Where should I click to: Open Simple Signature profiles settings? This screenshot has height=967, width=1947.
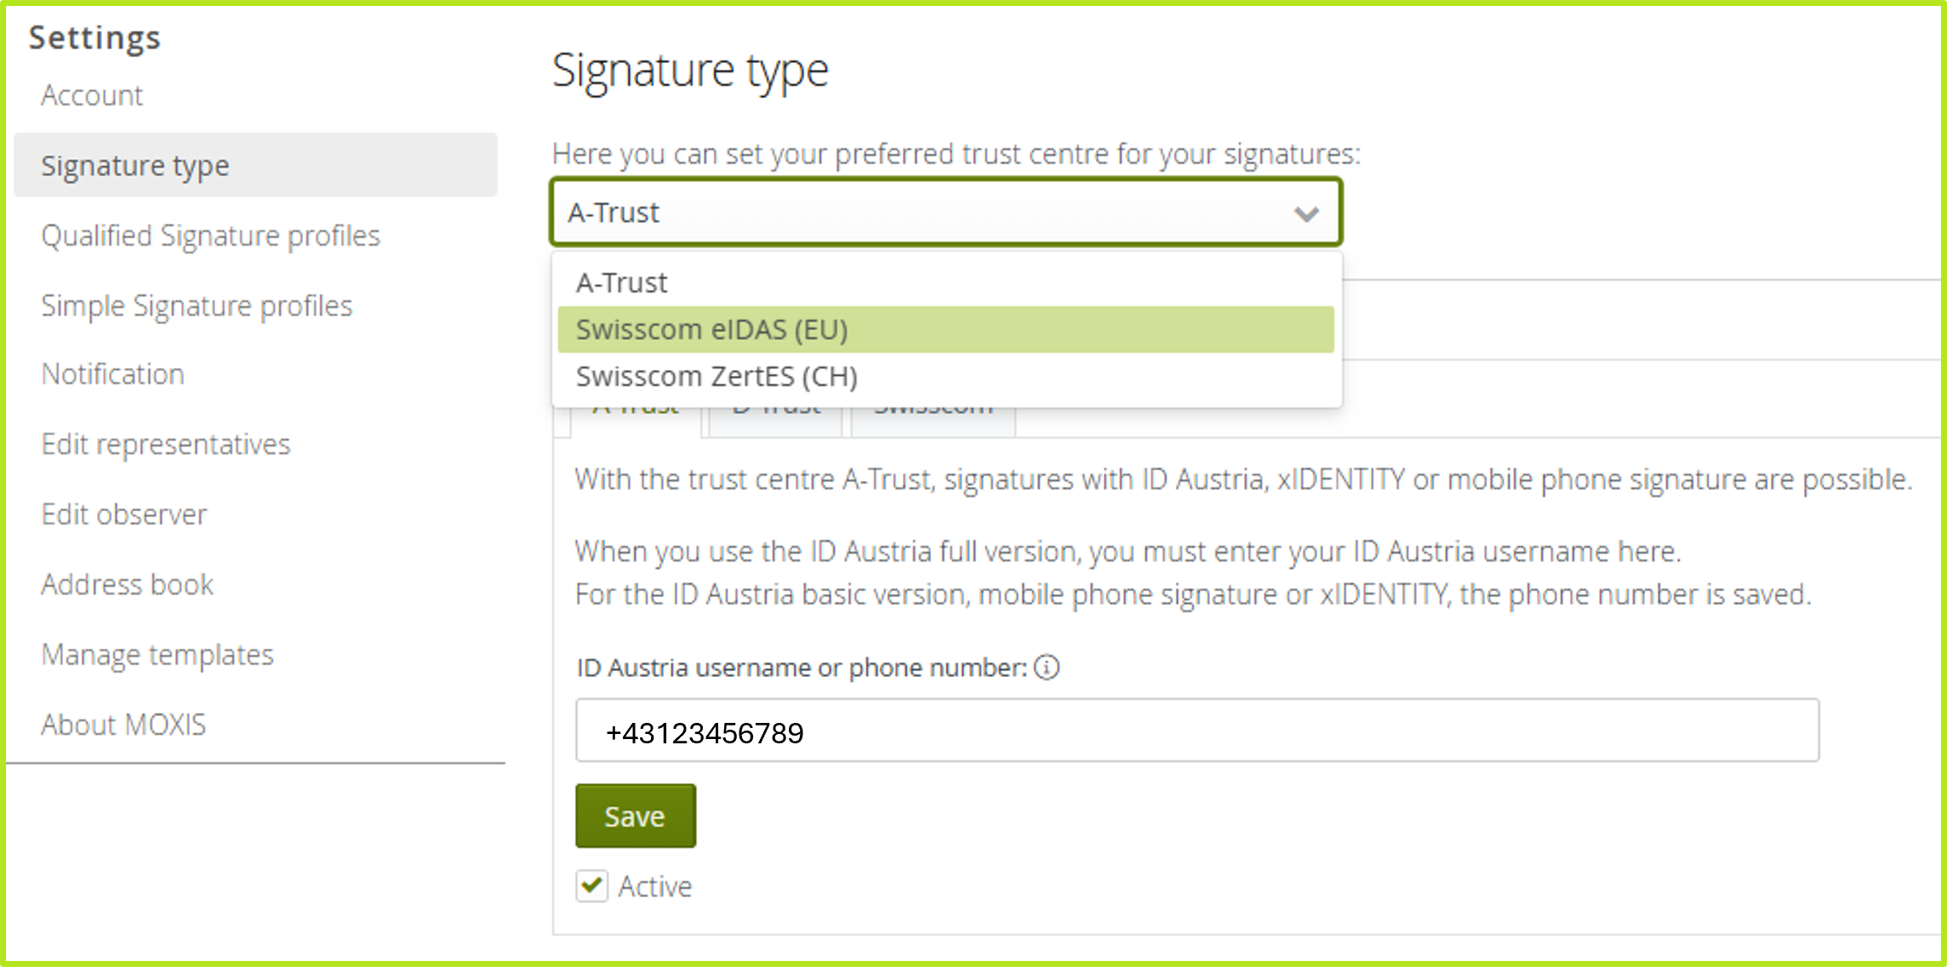(x=197, y=305)
